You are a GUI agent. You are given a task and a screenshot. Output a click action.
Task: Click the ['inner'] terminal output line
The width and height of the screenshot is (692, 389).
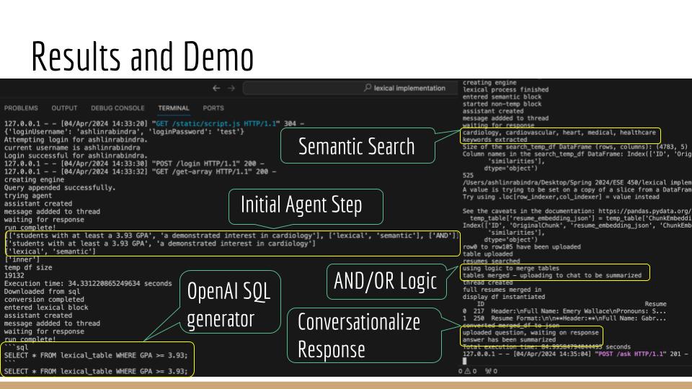pos(22,259)
